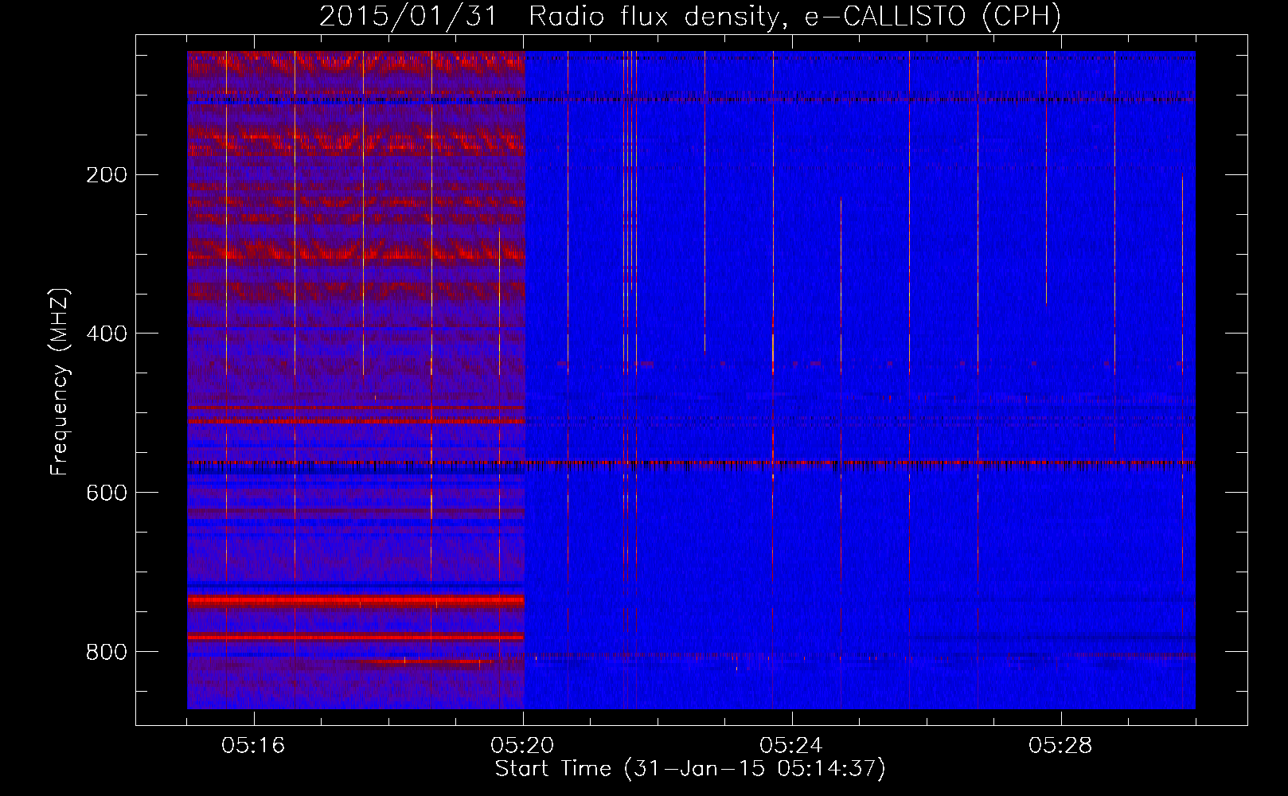This screenshot has width=1288, height=796.
Task: Click the 400 frequency tick label
Action: [107, 334]
